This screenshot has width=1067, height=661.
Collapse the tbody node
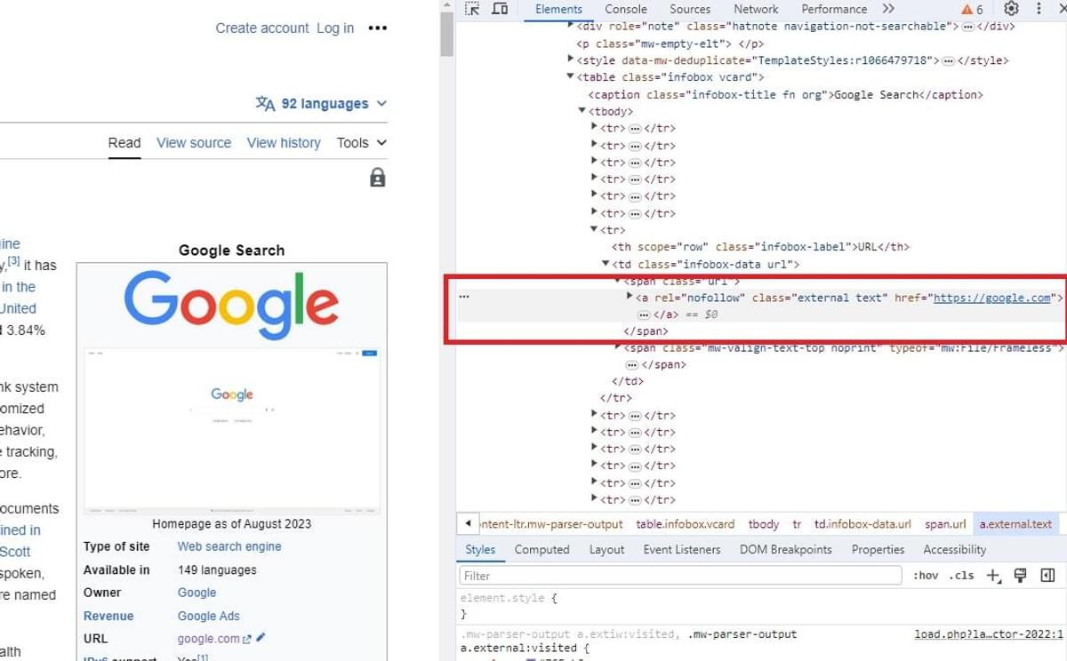pyautogui.click(x=582, y=111)
